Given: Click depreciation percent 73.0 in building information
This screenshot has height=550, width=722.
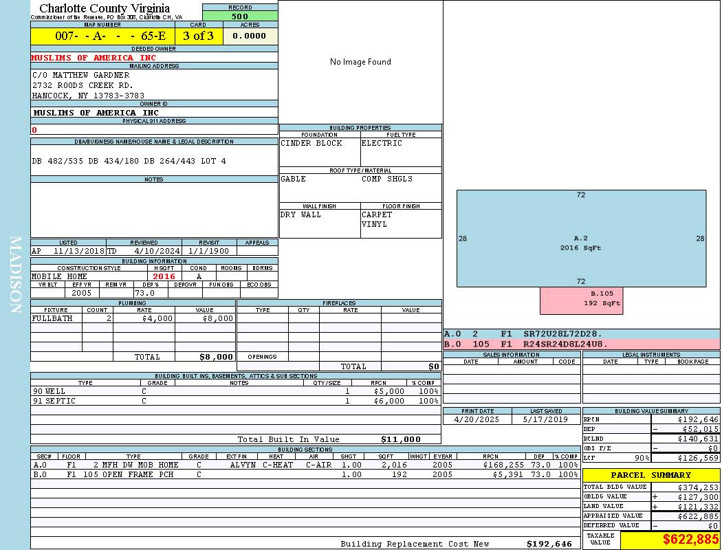Looking at the screenshot, I should [x=144, y=293].
